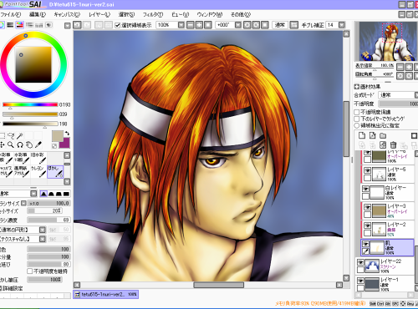Image resolution: width=418 pixels, height=309 pixels.
Task: Open the ファイル menu
Action: tap(11, 14)
